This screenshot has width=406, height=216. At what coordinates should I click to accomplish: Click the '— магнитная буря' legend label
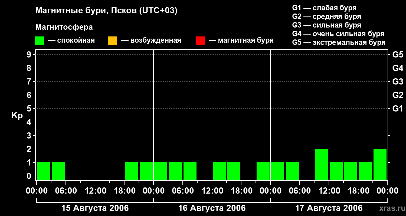pyautogui.click(x=241, y=41)
